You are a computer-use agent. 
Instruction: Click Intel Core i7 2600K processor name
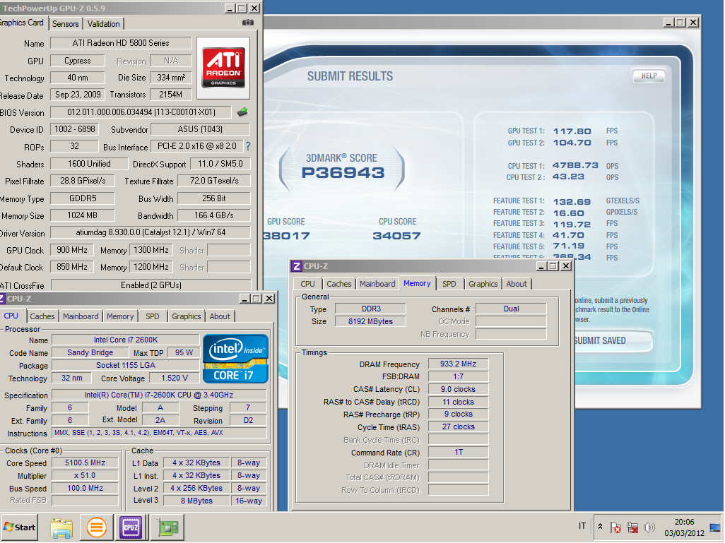pos(126,340)
